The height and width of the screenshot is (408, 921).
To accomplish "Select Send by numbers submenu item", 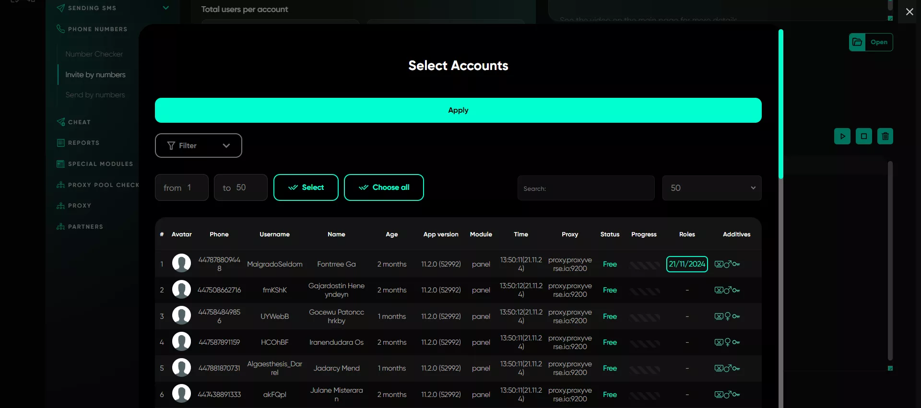I will (x=95, y=95).
